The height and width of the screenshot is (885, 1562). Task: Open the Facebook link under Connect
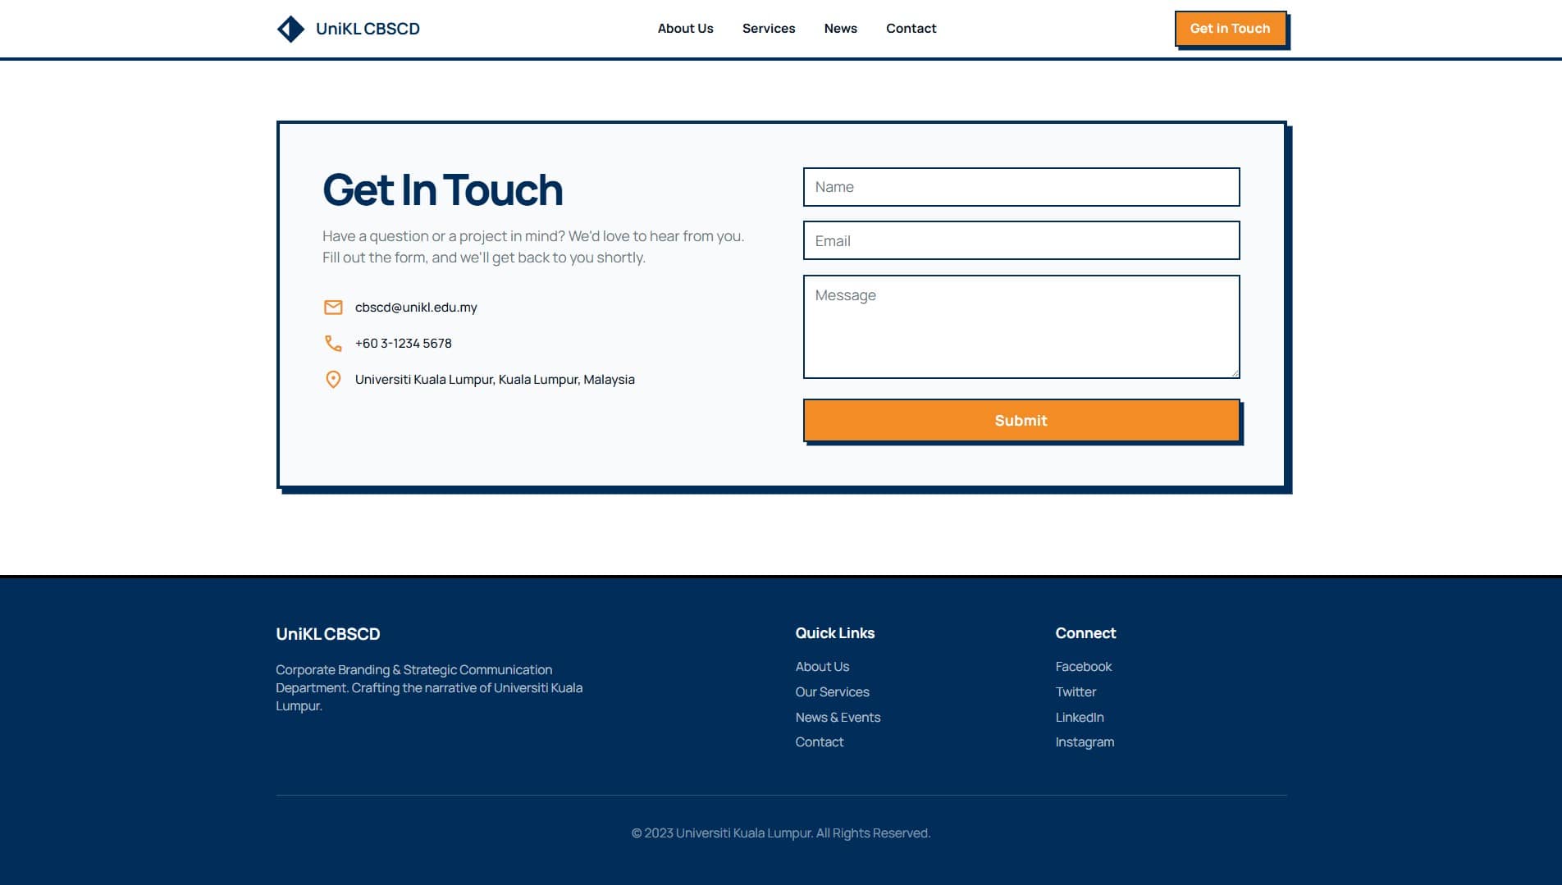tap(1083, 666)
